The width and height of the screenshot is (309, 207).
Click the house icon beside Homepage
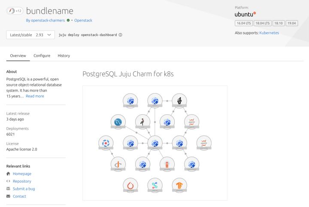8,174
